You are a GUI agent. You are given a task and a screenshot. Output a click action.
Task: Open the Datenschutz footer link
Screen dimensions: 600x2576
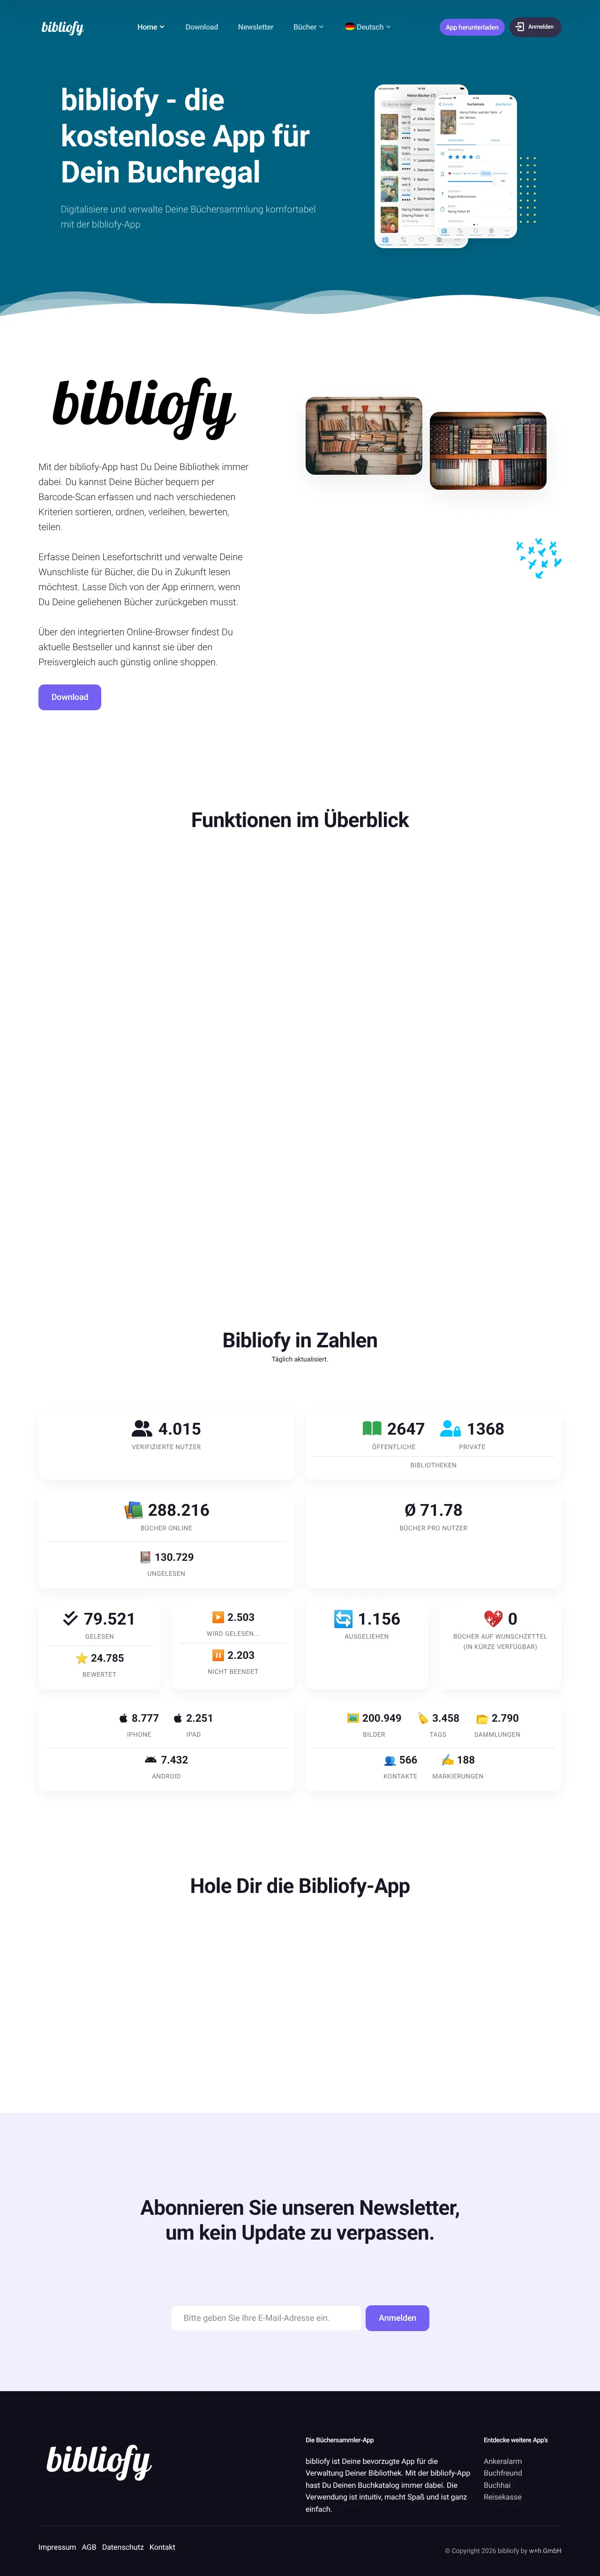click(123, 2547)
